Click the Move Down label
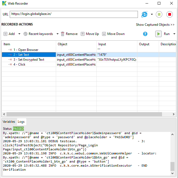The image size is (178, 178). tap(116, 34)
